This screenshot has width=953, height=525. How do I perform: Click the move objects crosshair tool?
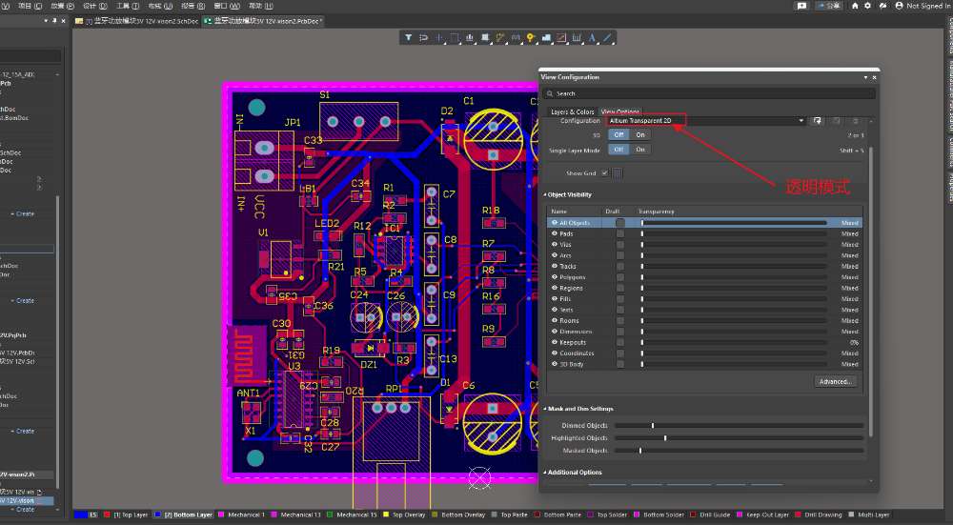point(438,38)
